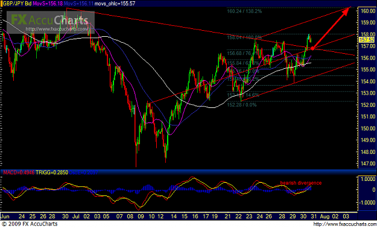Screen dimensions: 377x228
Task: Select the yellow 157.52 current price tag
Action: click(x=366, y=40)
